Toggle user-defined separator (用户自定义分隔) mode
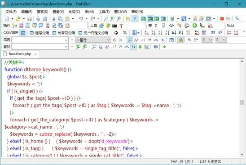 [93, 33]
